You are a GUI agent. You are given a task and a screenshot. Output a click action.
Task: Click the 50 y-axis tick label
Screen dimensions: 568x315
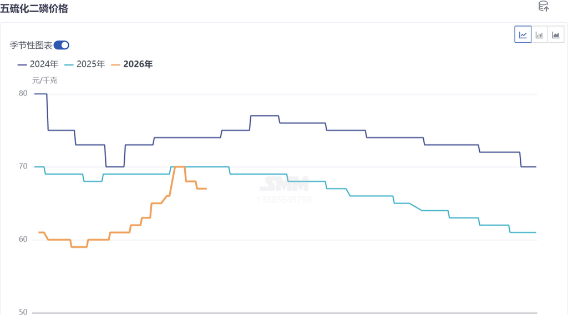click(x=23, y=312)
